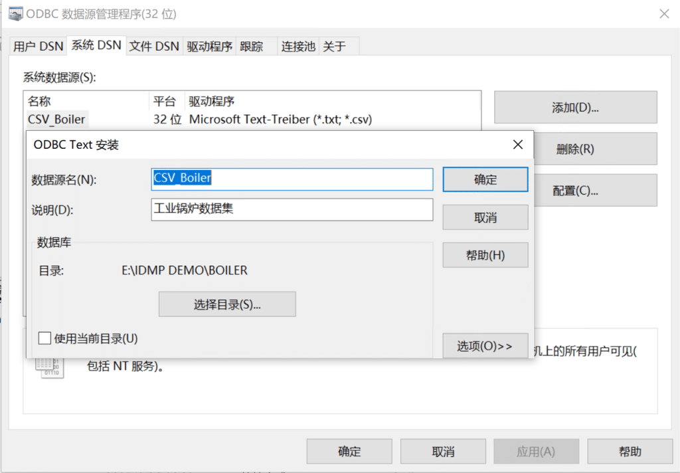Open directory picker via 选择目录(S)
Image resolution: width=680 pixels, height=473 pixels.
click(227, 304)
